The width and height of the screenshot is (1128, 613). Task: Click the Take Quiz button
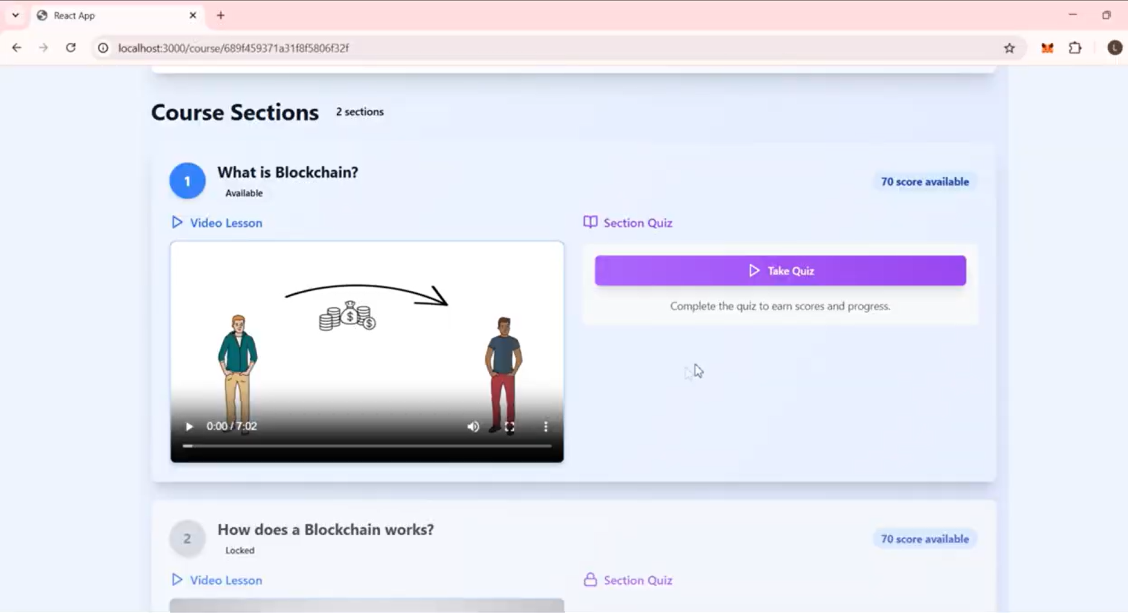[780, 270]
